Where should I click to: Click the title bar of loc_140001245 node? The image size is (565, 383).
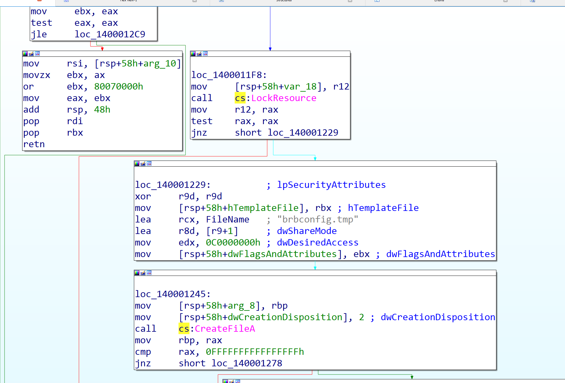[315, 273]
